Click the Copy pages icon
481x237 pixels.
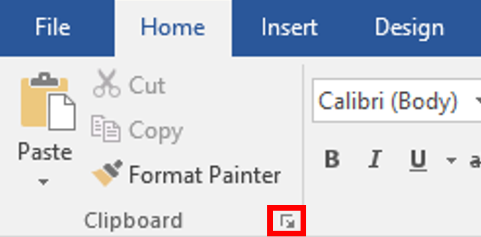106,128
